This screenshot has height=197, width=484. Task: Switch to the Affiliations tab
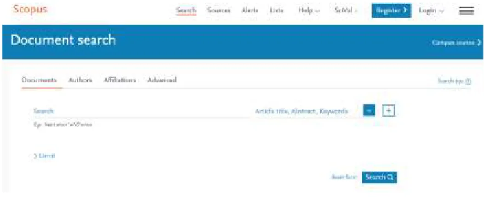coord(120,80)
